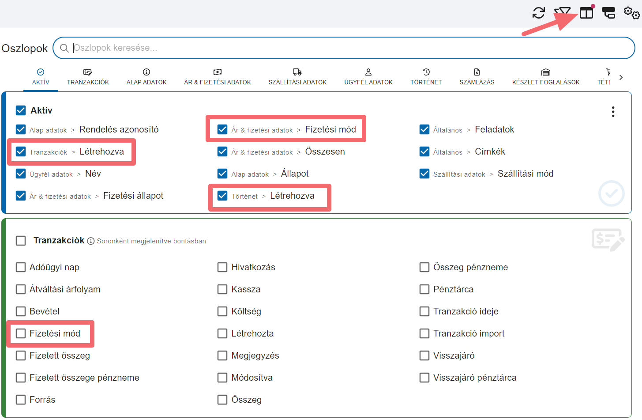Select the Számlázás tab
This screenshot has width=642, height=420.
[477, 77]
